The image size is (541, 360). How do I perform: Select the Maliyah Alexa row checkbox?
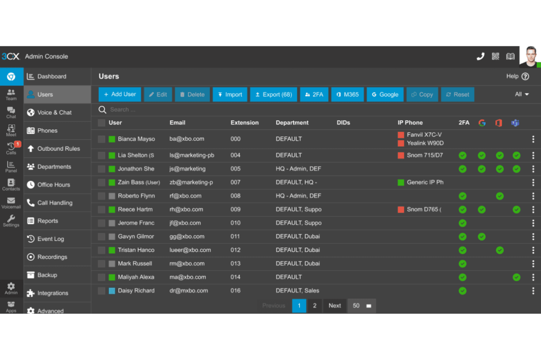pyautogui.click(x=102, y=277)
